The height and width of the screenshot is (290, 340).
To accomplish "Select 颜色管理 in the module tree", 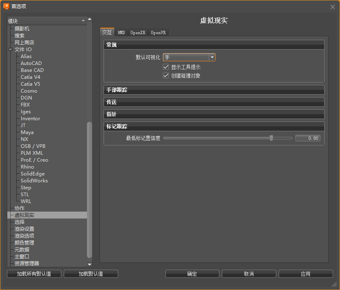I will (x=24, y=243).
